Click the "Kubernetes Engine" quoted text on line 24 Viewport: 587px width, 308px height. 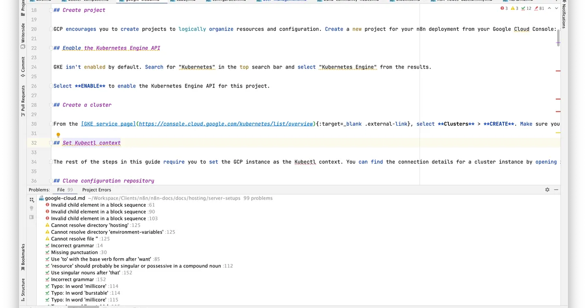tap(347, 67)
